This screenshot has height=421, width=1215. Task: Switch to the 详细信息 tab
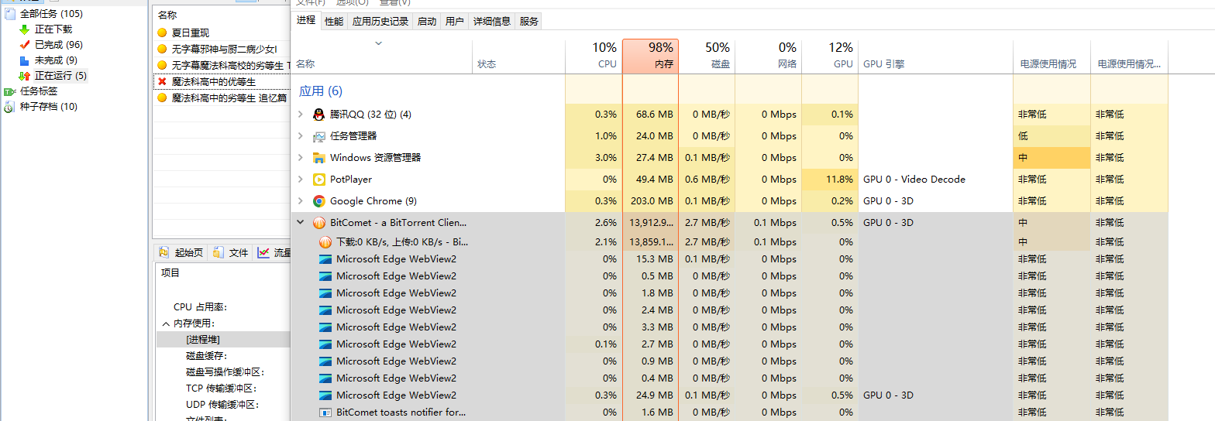pos(492,22)
